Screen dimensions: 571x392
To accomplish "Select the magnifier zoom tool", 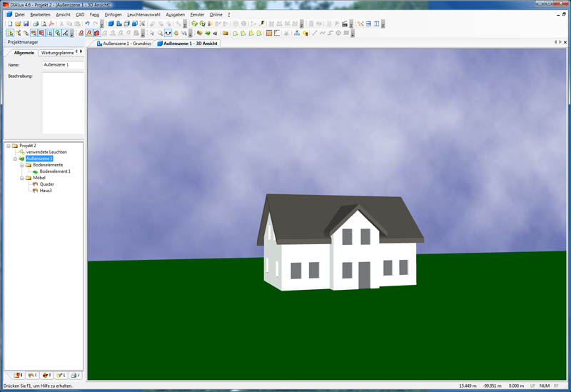I will click(160, 33).
